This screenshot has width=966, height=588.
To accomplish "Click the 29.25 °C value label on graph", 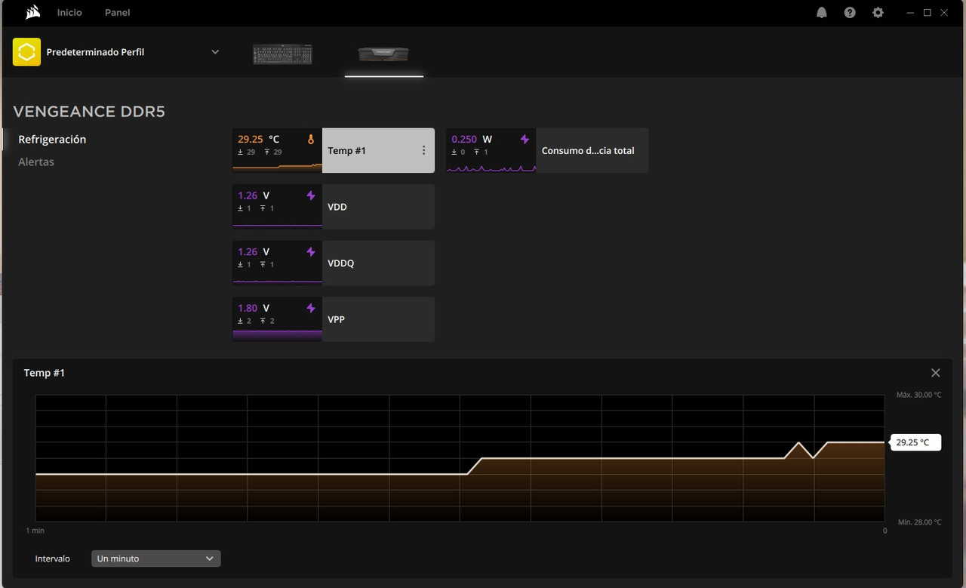I will click(x=915, y=442).
